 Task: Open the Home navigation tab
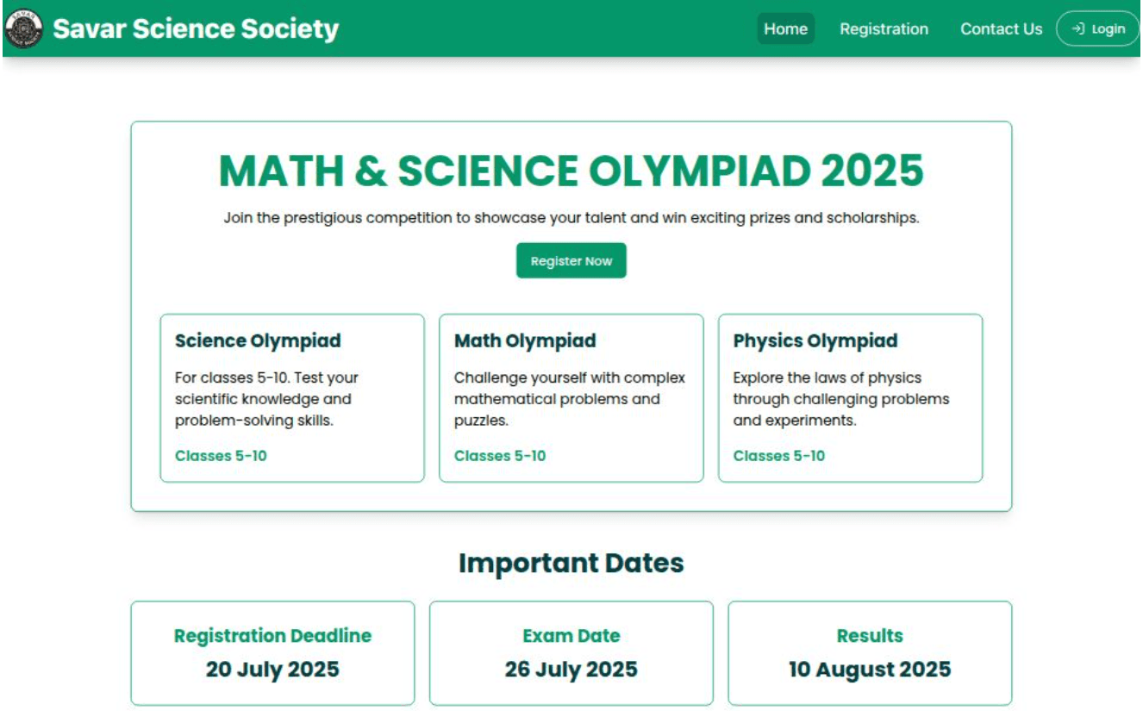coord(785,28)
